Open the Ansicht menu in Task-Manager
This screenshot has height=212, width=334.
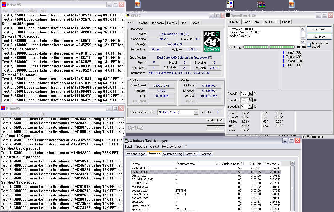click(155, 147)
